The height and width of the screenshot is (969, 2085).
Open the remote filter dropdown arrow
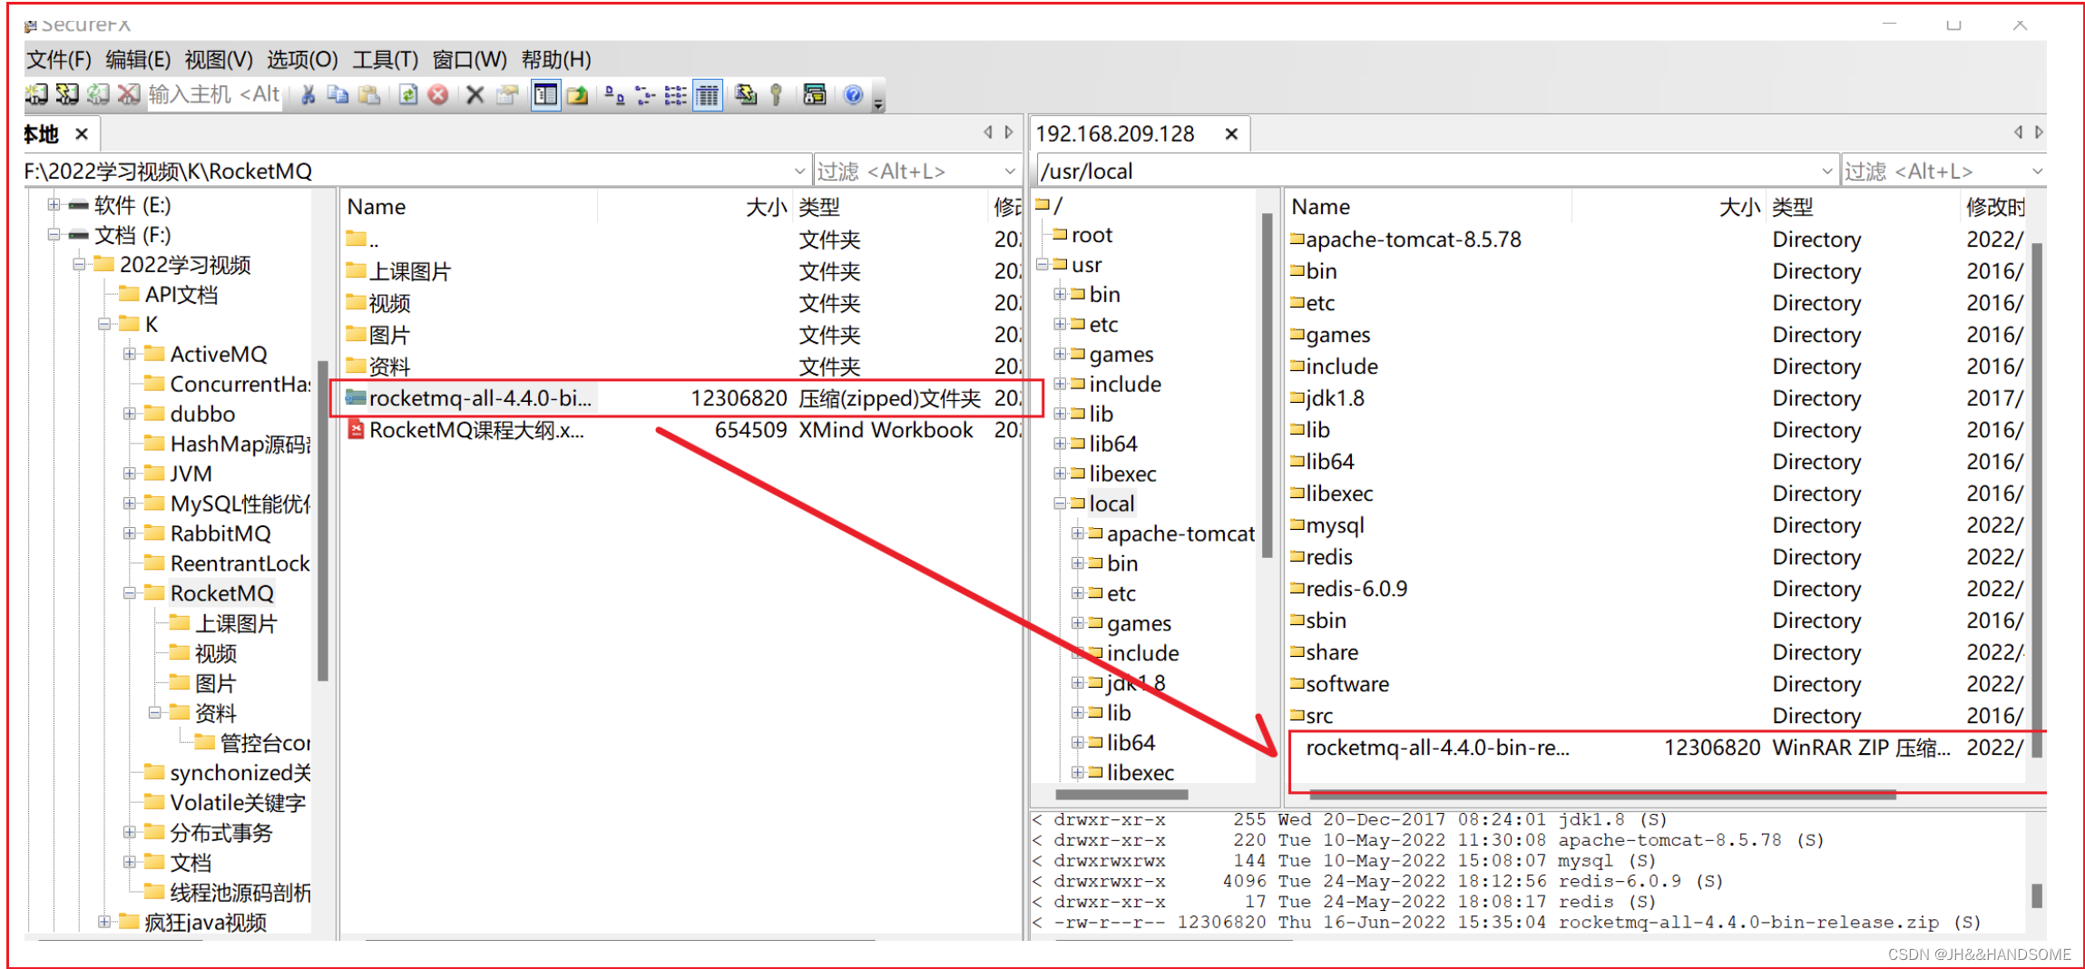click(2037, 171)
